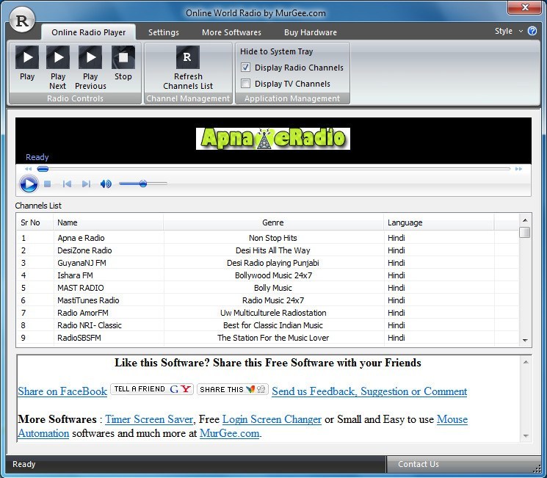Click the Share This button
Screen dimensions: 547x478
coord(232,389)
